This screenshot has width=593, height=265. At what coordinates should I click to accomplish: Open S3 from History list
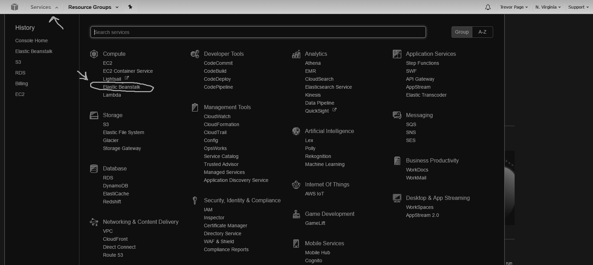click(18, 62)
